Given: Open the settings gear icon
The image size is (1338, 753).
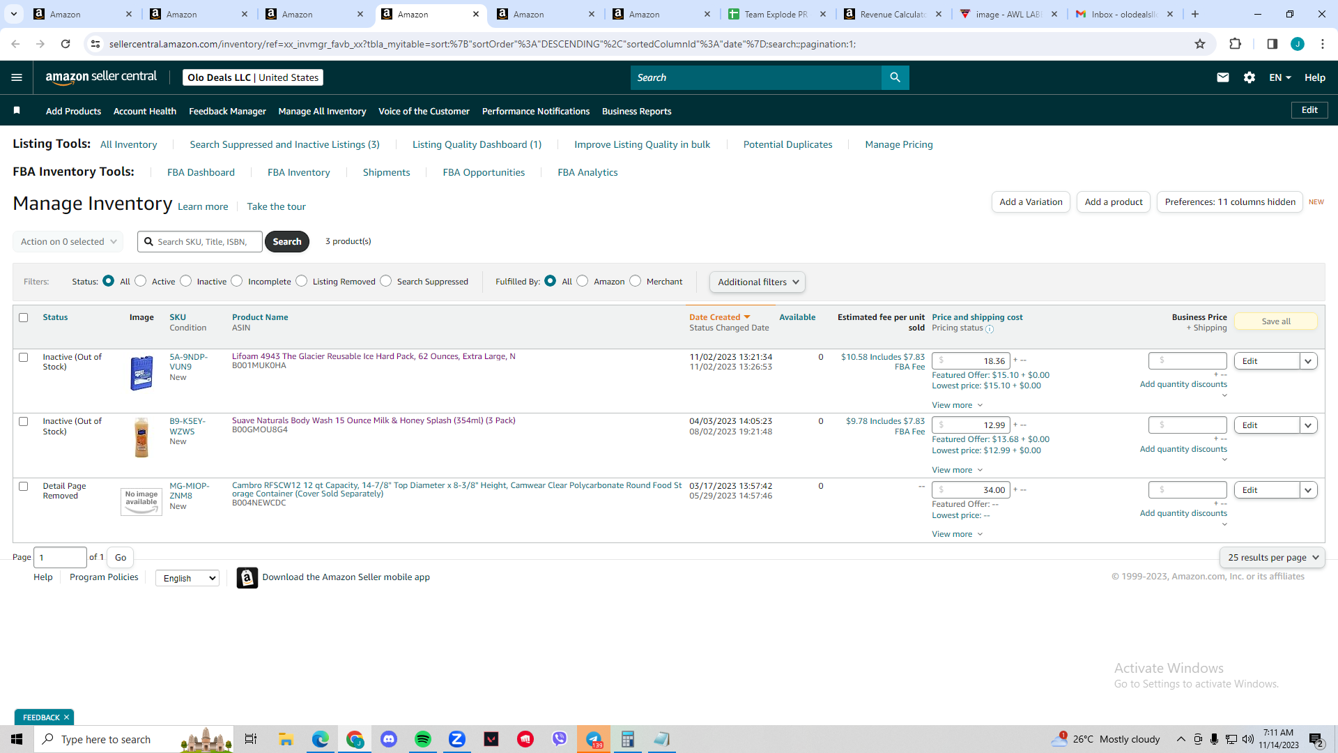Looking at the screenshot, I should tap(1249, 77).
